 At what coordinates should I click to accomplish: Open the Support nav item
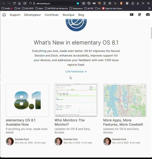point(15,15)
